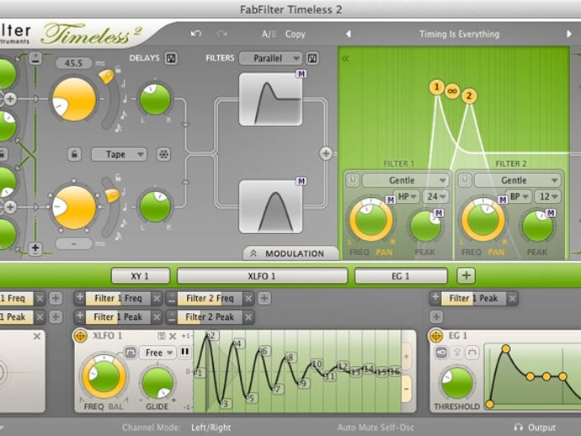Open the Output headphone options
Image resolution: width=581 pixels, height=436 pixels.
coord(535,428)
